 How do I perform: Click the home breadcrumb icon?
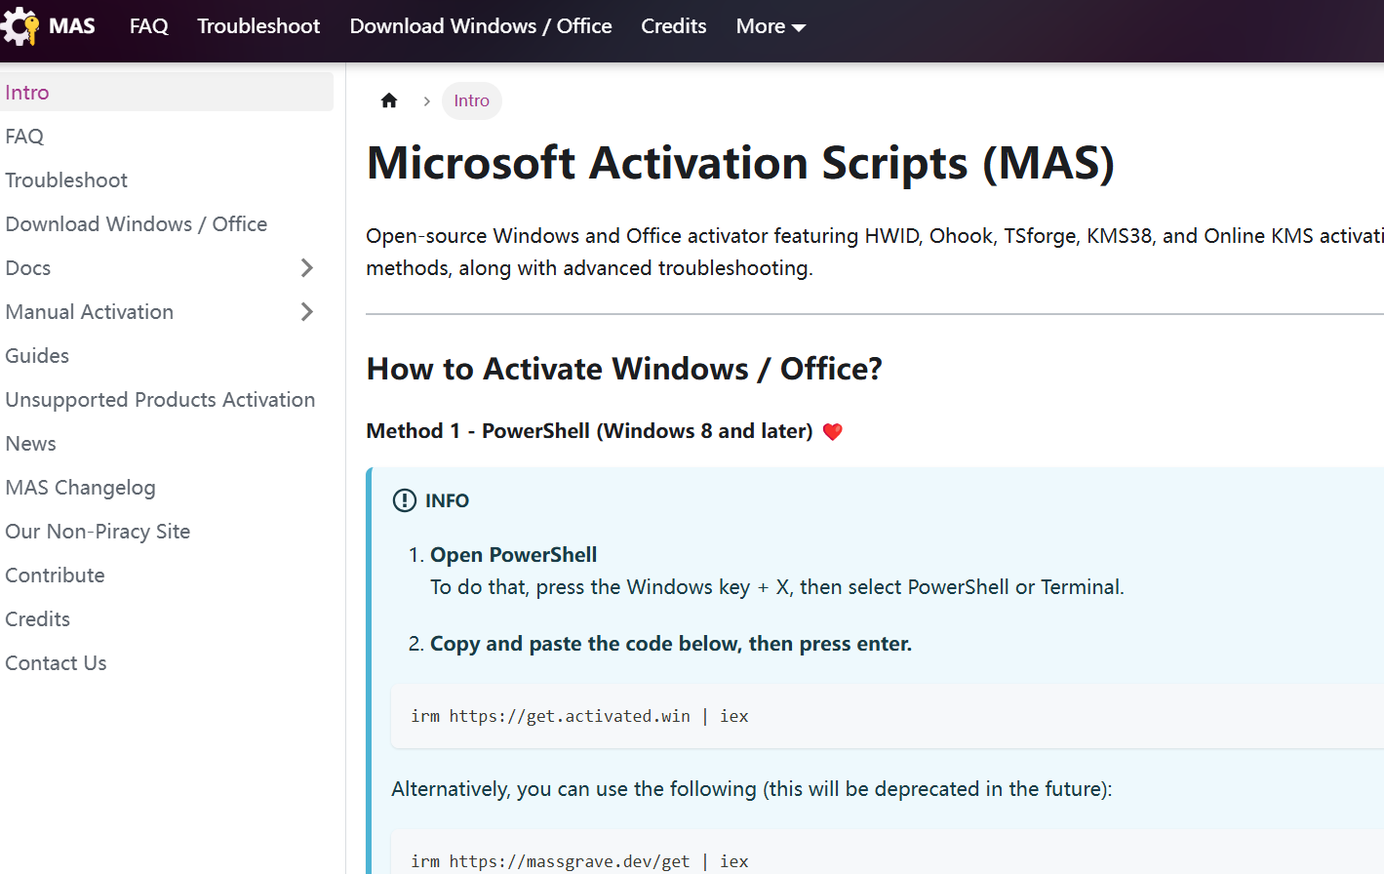point(389,100)
